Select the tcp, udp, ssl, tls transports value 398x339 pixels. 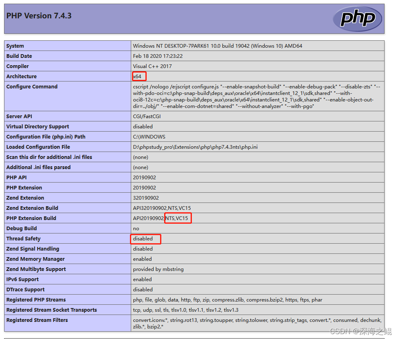click(x=185, y=310)
